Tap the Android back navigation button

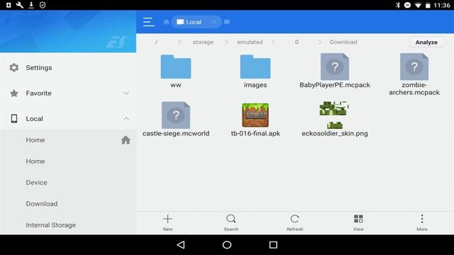[x=181, y=245]
